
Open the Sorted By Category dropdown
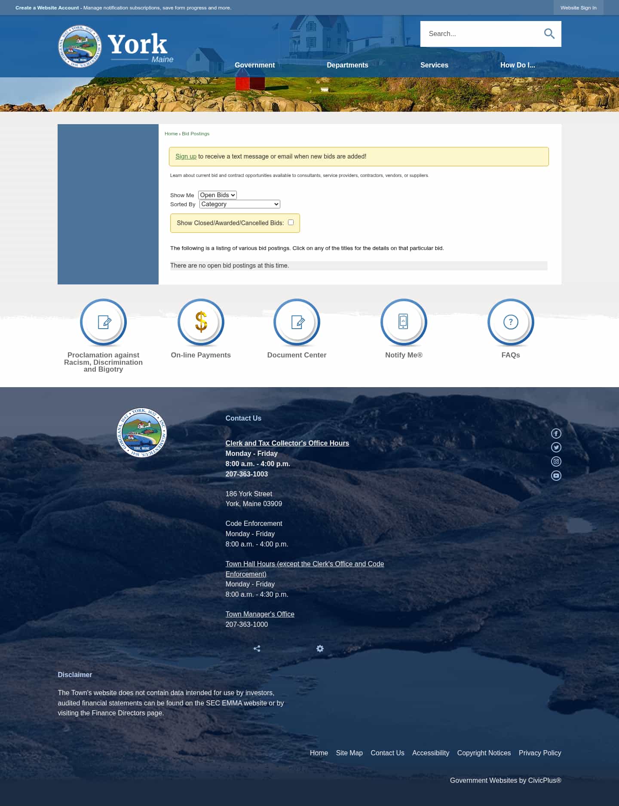pyautogui.click(x=240, y=204)
